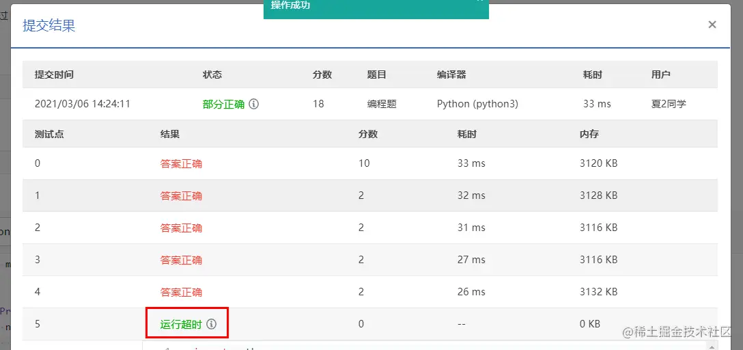
Task: Click the 27 ms time value
Action: click(x=471, y=260)
